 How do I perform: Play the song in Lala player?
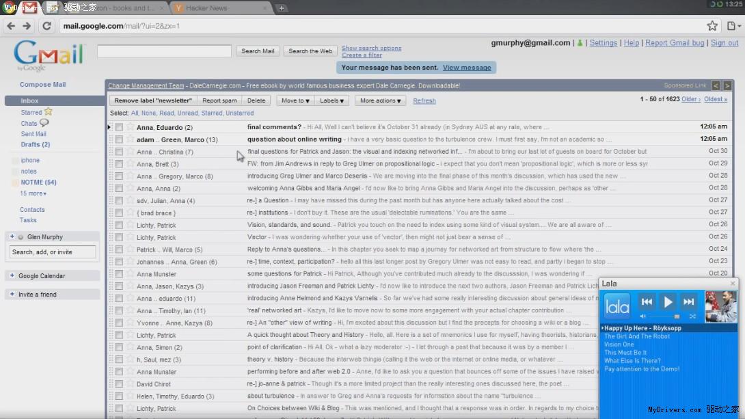click(668, 301)
